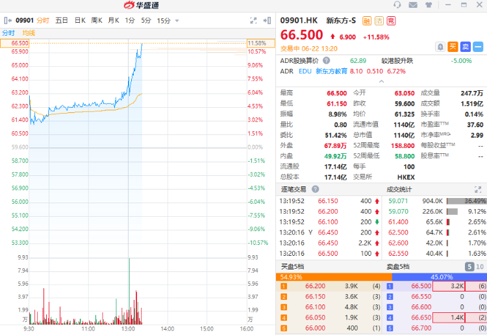The width and height of the screenshot is (487, 335).
Task: Open 新东方教育 ADR stock link
Action: 331,71
